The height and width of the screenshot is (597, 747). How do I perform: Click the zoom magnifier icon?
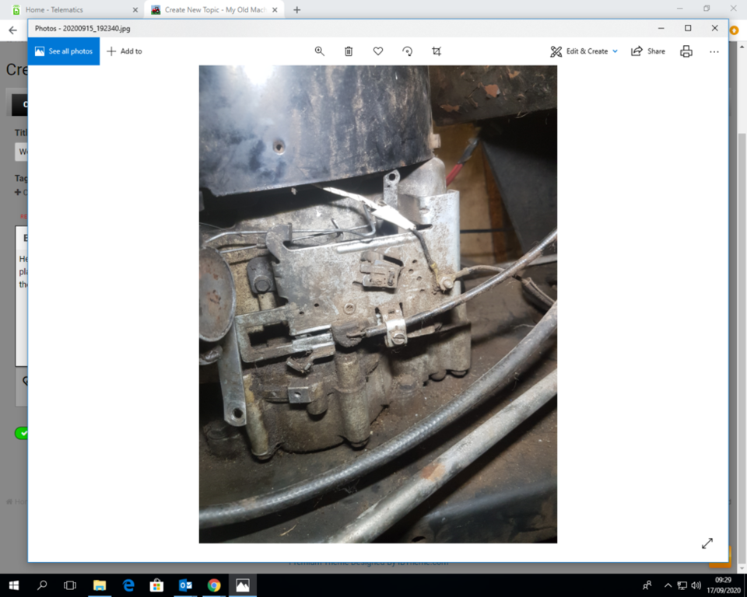coord(319,51)
